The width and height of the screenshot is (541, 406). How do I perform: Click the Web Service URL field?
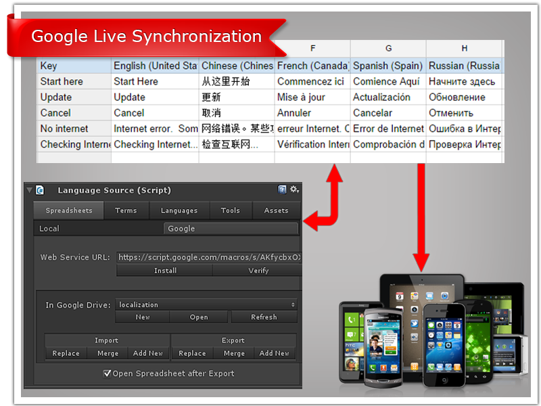tap(208, 257)
